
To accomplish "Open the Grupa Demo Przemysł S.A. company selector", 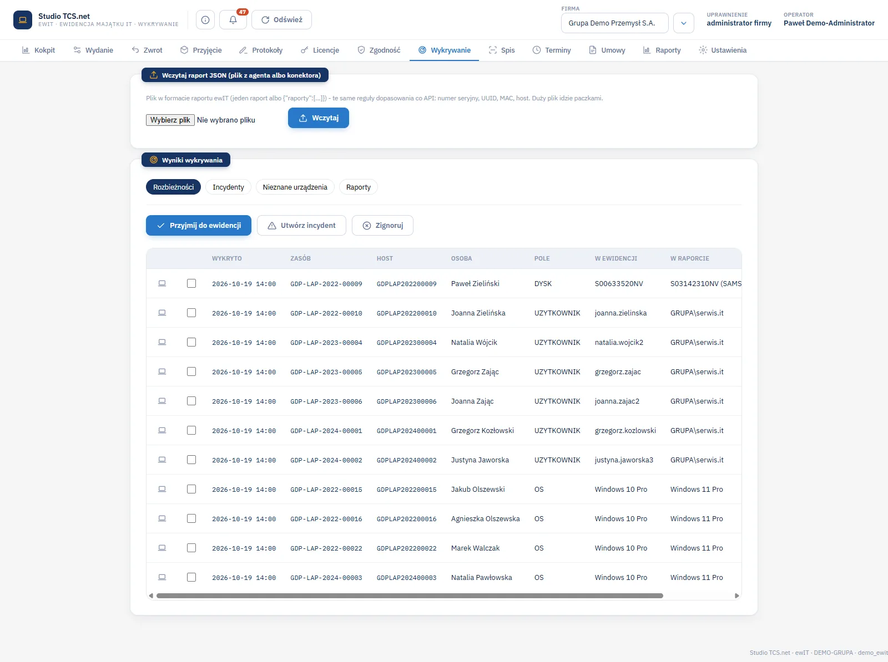I will pyautogui.click(x=615, y=23).
